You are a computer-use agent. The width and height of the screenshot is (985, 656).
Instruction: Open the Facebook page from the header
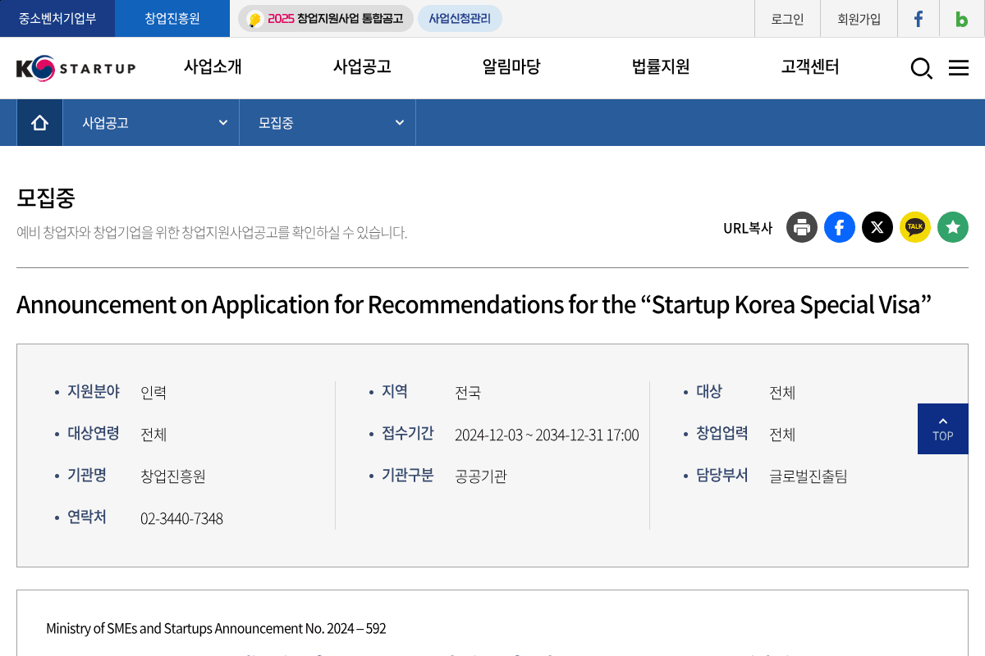coord(918,19)
